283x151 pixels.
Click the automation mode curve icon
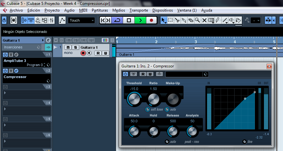tap(62, 20)
